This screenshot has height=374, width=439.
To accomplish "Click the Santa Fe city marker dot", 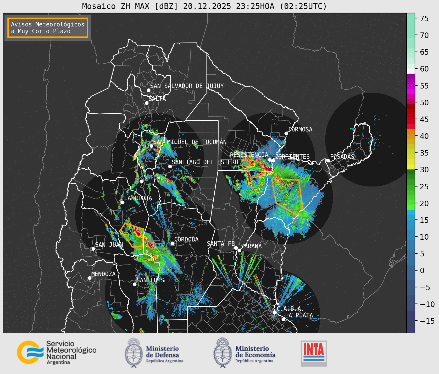I will pos(236,248).
